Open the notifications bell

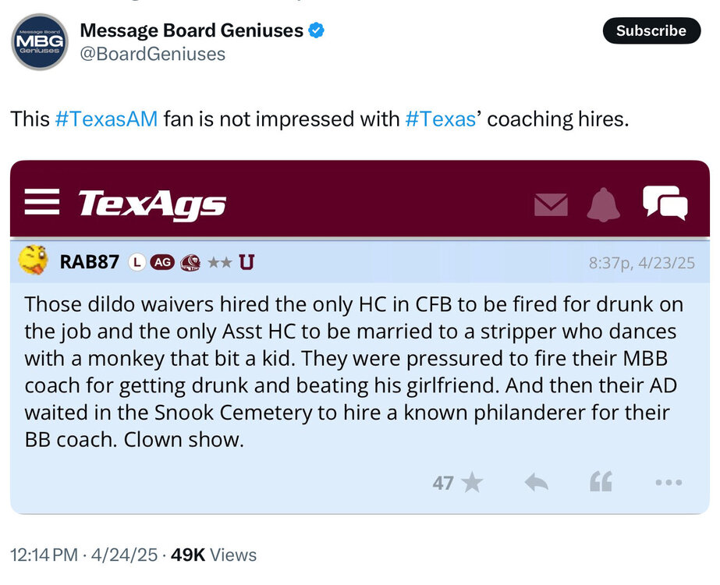(x=603, y=204)
